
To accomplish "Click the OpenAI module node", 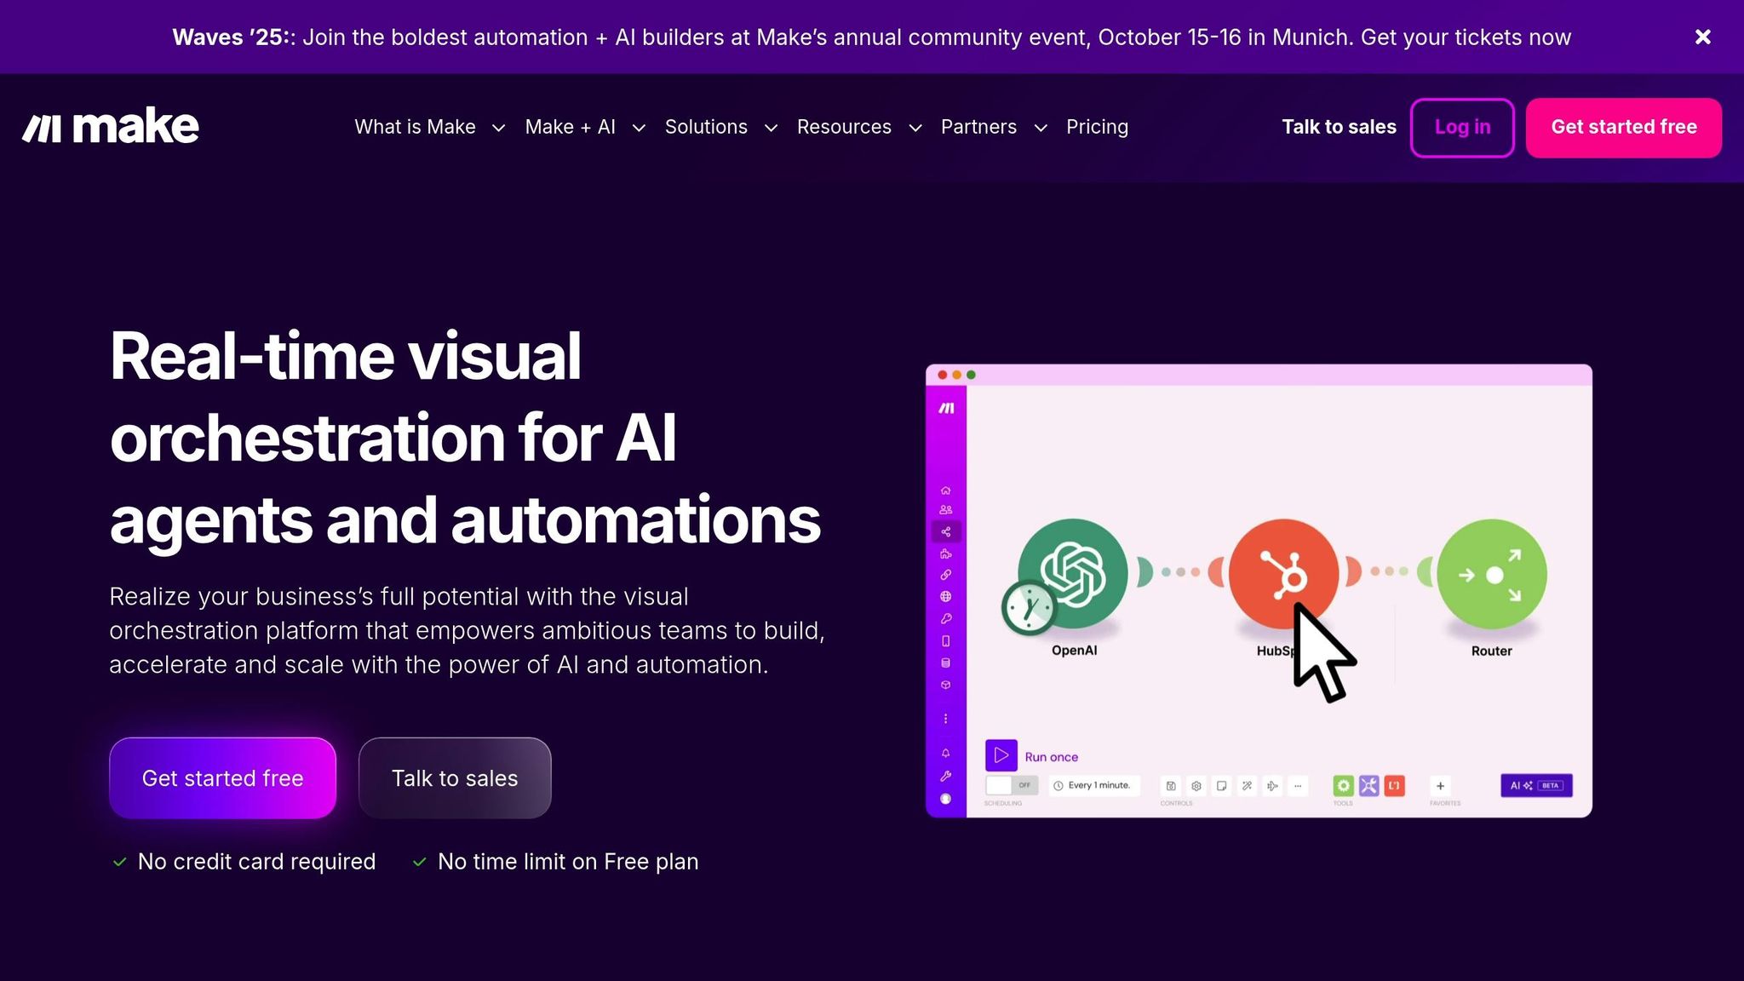I will tap(1072, 574).
